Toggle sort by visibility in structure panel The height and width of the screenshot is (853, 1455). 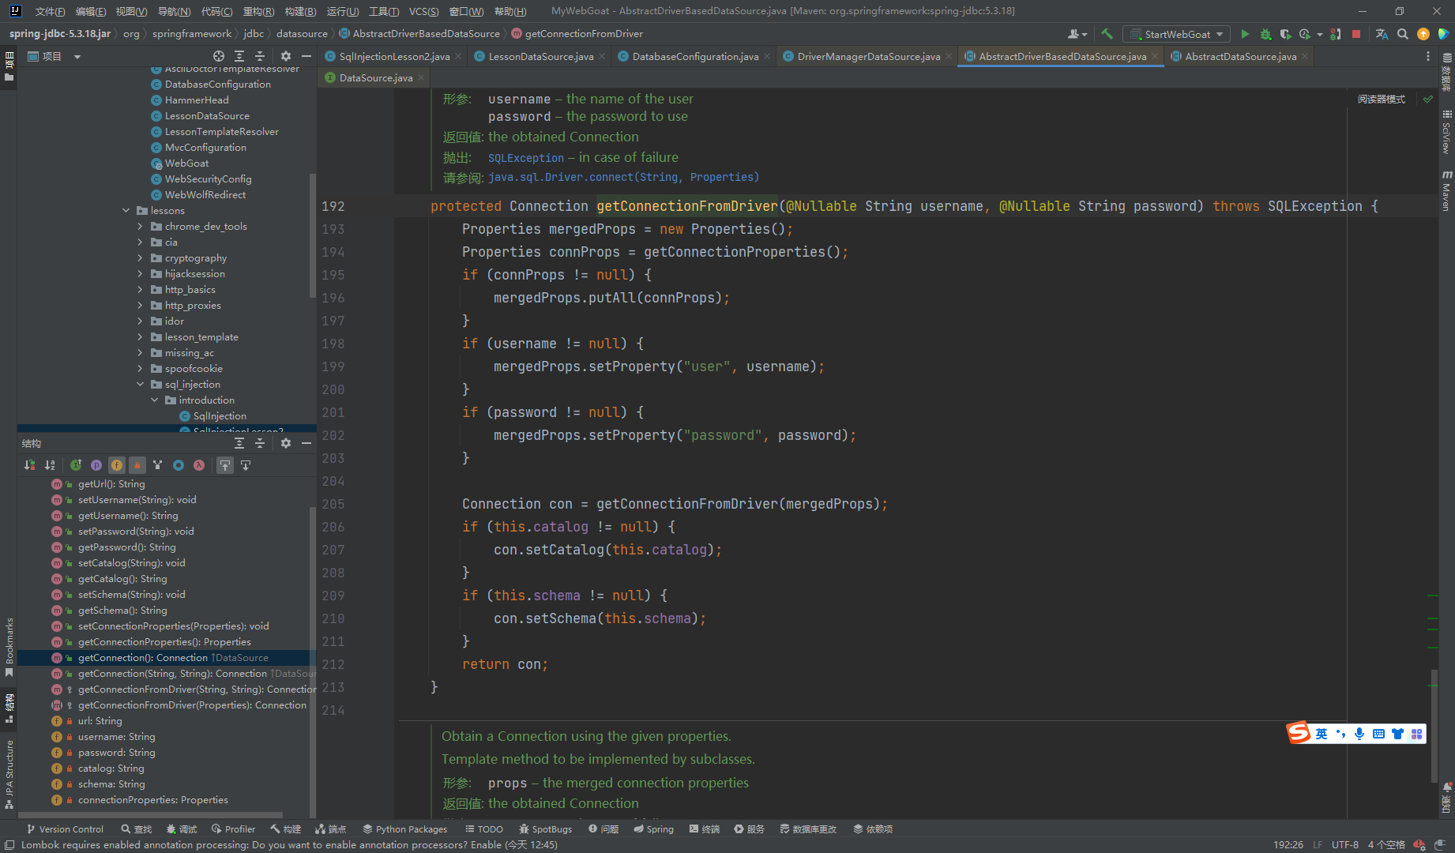29,465
